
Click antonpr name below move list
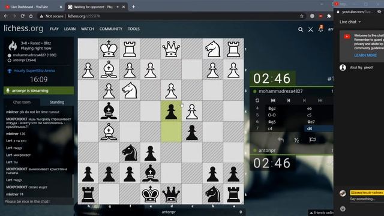267,151
